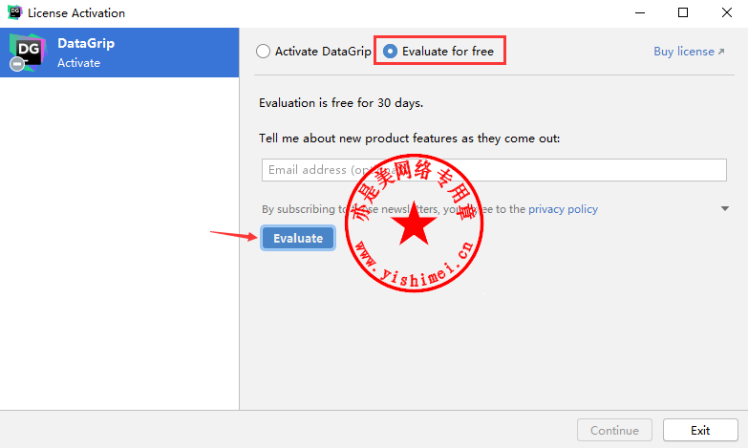The image size is (748, 448).
Task: Select the Activate DataGrip radio button
Action: (x=264, y=51)
